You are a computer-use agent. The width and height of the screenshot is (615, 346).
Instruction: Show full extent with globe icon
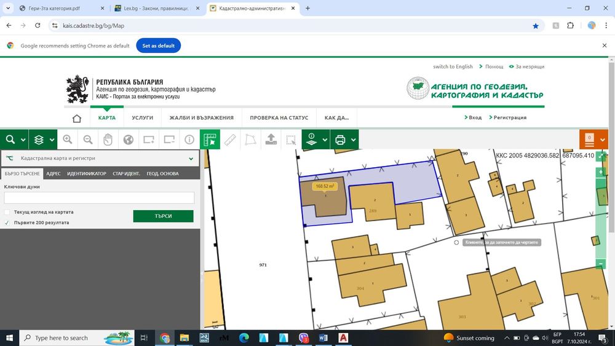coord(129,140)
